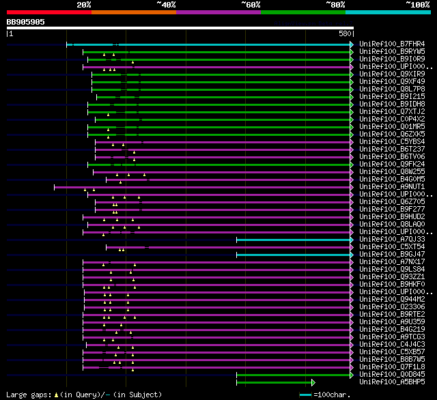Select hit label UniRef100_B4G219
The width and height of the screenshot is (437, 400).
(x=392, y=330)
